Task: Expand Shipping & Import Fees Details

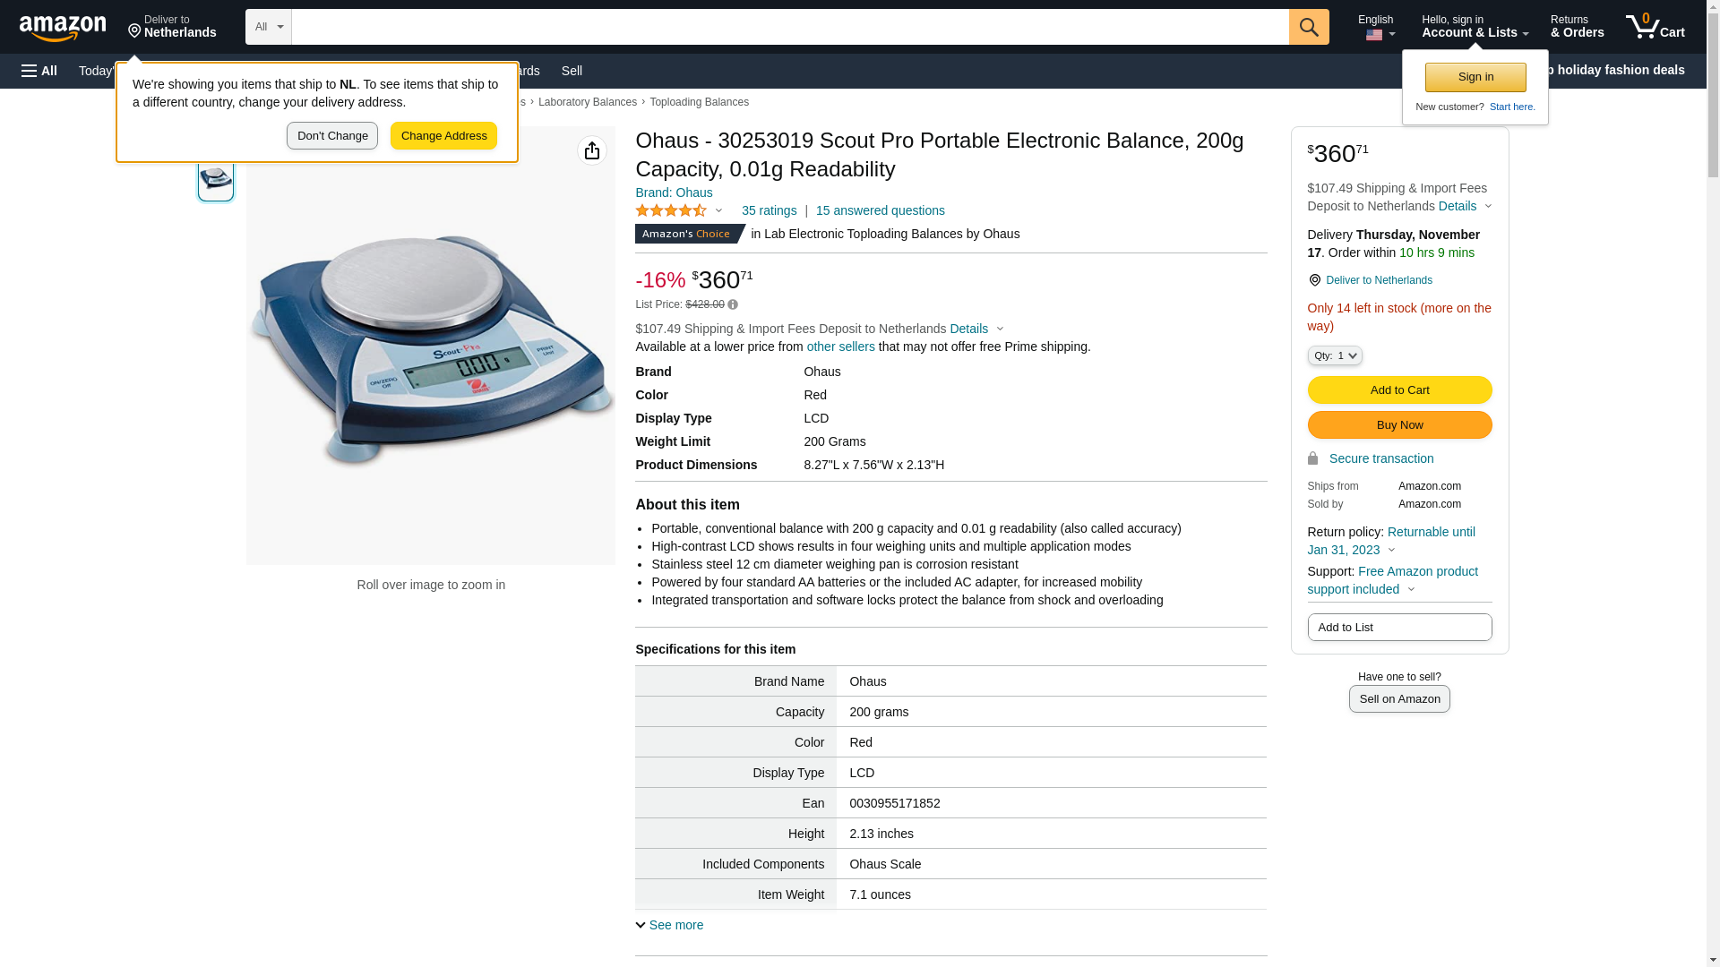Action: coord(976,329)
